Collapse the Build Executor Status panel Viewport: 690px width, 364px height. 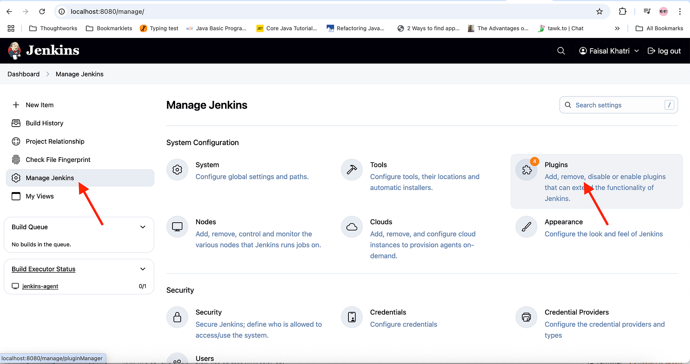tap(143, 269)
